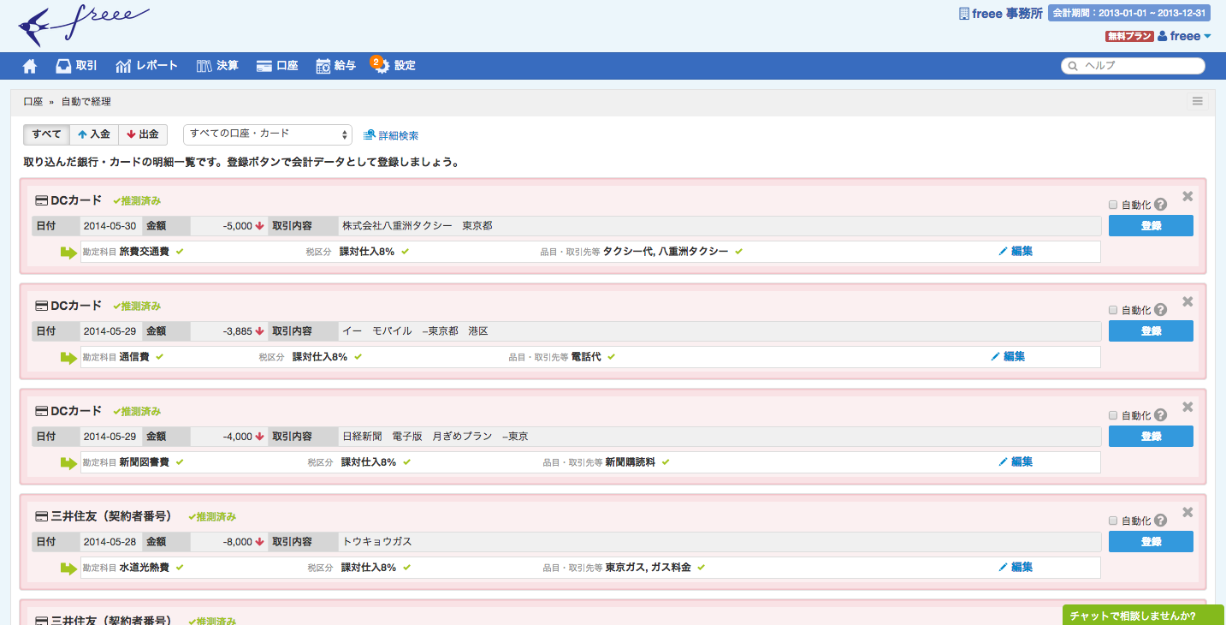Open the すべての口座・カード dropdown
1226x625 pixels.
click(x=268, y=134)
